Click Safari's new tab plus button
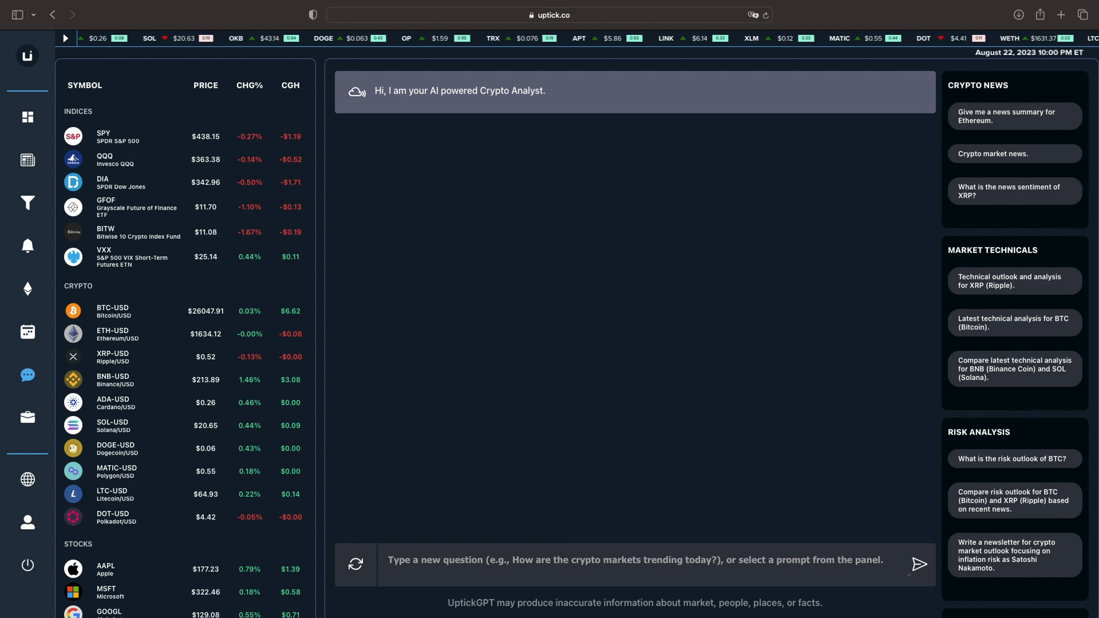Image resolution: width=1099 pixels, height=618 pixels. point(1061,15)
